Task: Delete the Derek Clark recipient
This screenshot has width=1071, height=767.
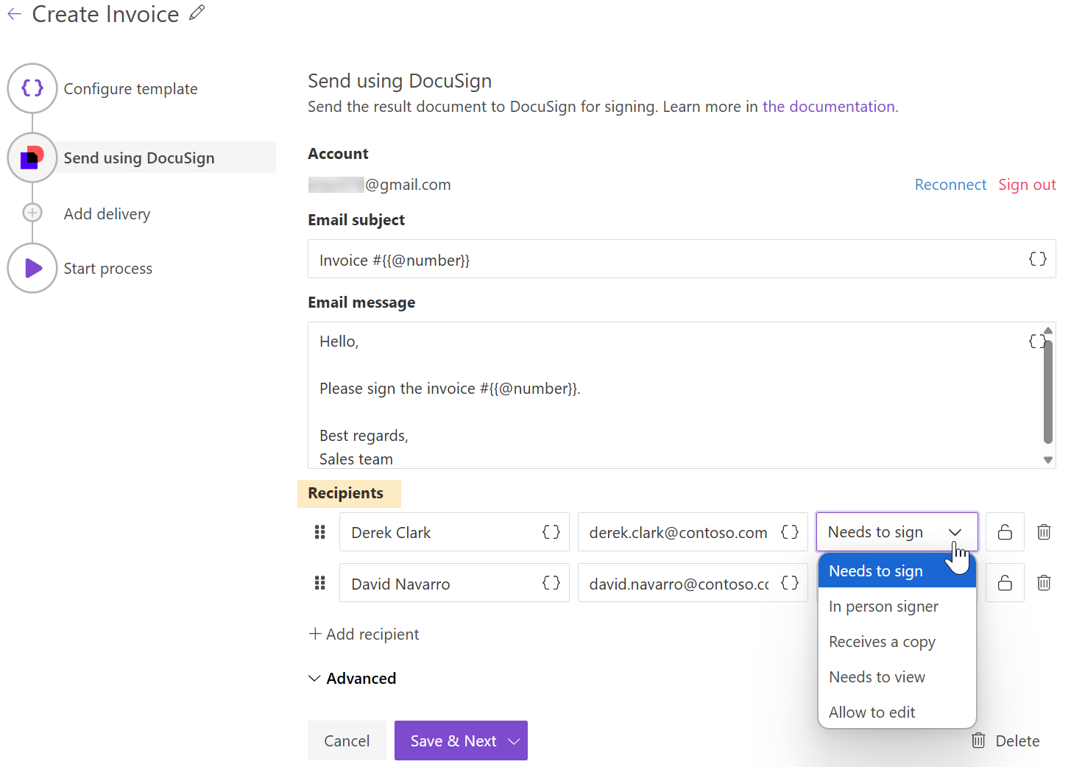Action: tap(1044, 532)
